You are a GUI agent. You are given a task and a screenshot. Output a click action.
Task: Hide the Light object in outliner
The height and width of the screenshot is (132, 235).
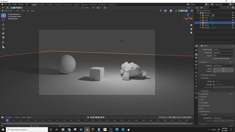coord(233,21)
